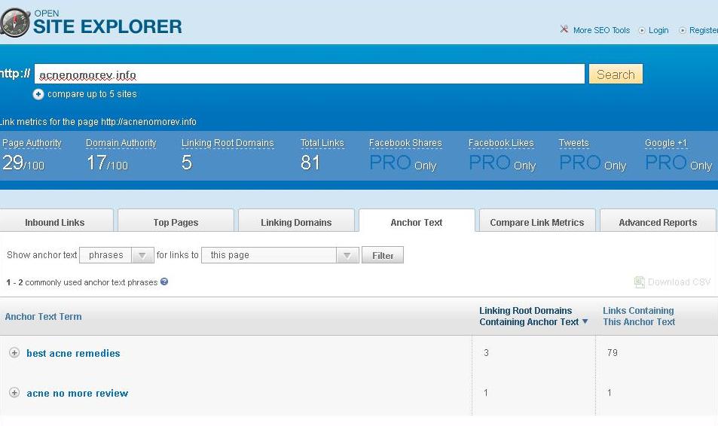Viewport: 718px width, 426px height.
Task: Expand the 'best acne remedies' row
Action: (14, 353)
